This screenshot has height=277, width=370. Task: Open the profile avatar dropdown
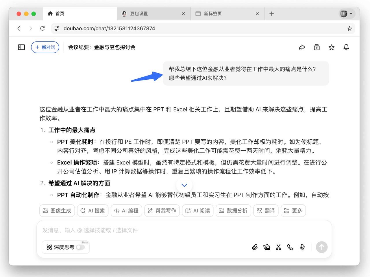[x=347, y=14]
